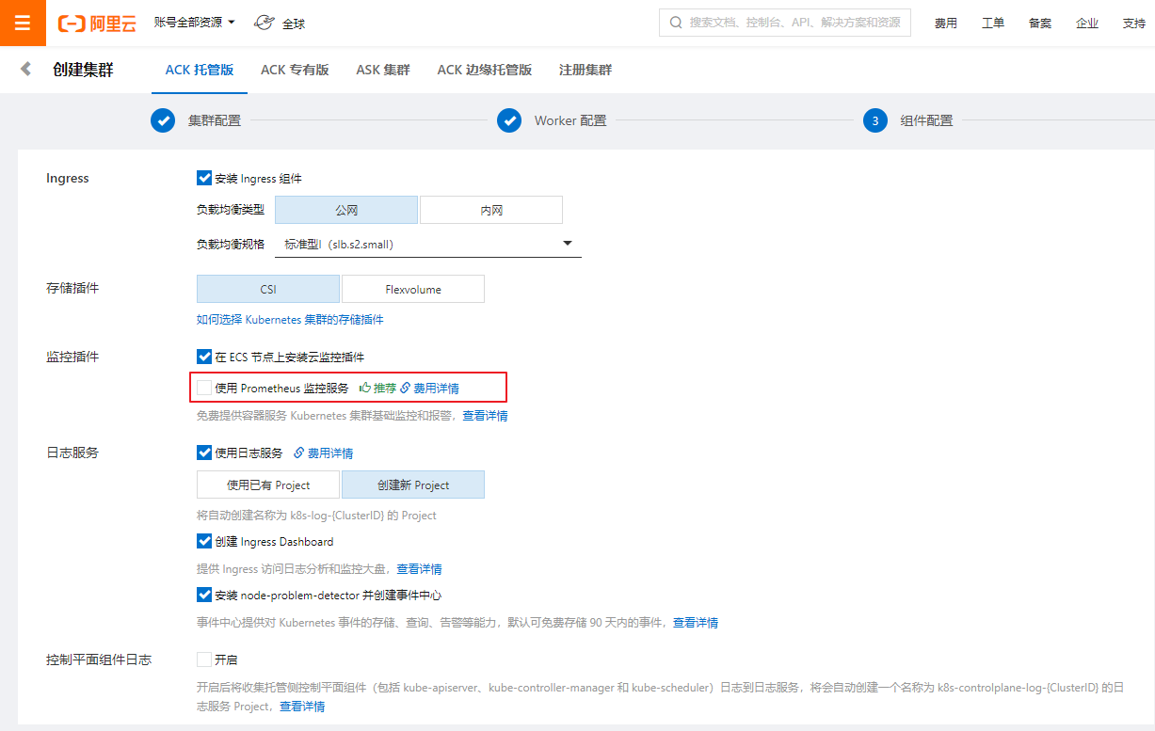The height and width of the screenshot is (731, 1155).
Task: Uncheck 使用日志服务 checkbox
Action: [204, 453]
